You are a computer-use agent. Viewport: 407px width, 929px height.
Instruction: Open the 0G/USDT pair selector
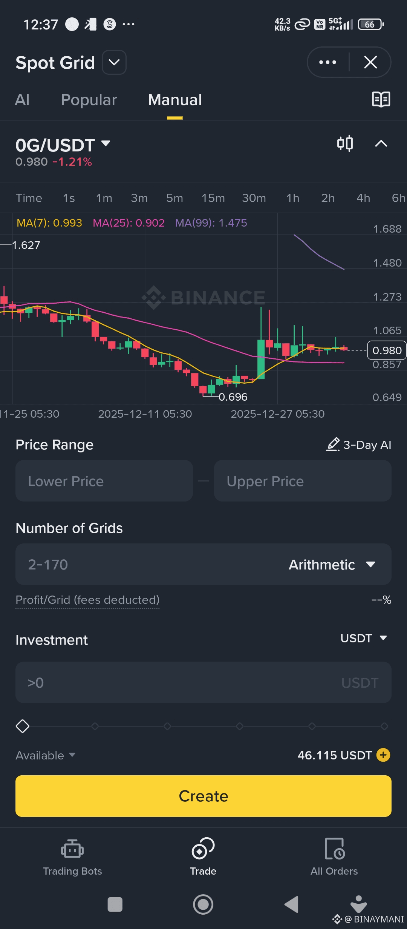63,145
